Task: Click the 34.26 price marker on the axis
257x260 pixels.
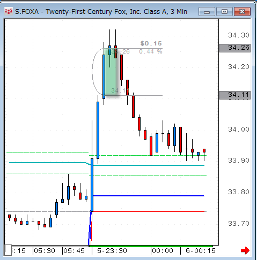Action: point(234,48)
